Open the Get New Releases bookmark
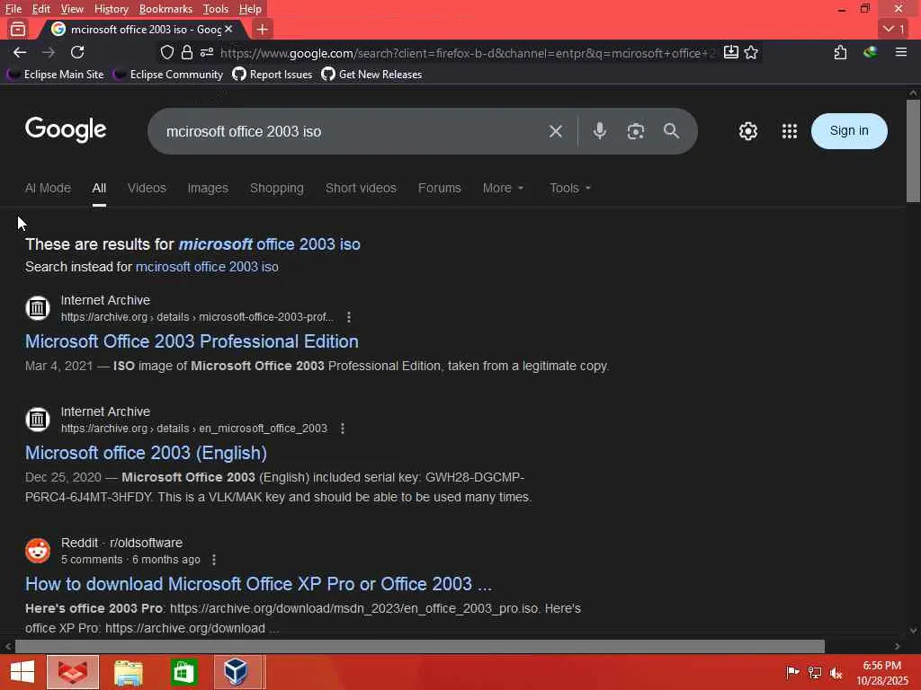Viewport: 921px width, 690px height. (371, 75)
